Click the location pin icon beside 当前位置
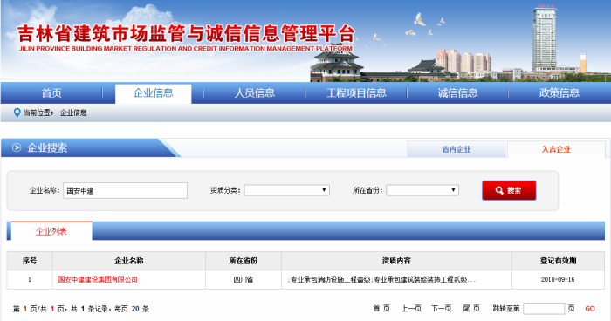 17,113
